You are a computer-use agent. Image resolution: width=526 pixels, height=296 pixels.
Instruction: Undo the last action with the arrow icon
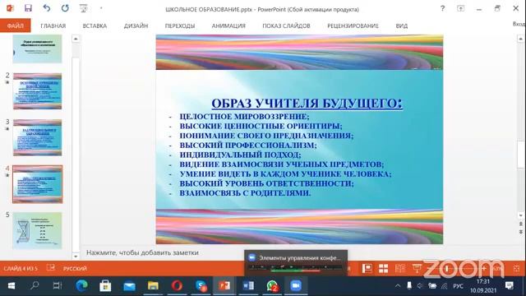pyautogui.click(x=47, y=8)
